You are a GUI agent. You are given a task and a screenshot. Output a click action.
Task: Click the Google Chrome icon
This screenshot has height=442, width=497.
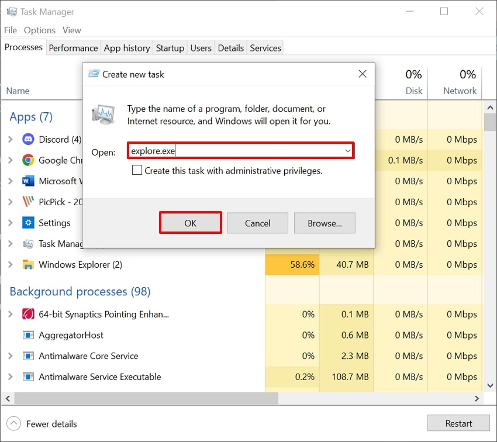coord(28,160)
